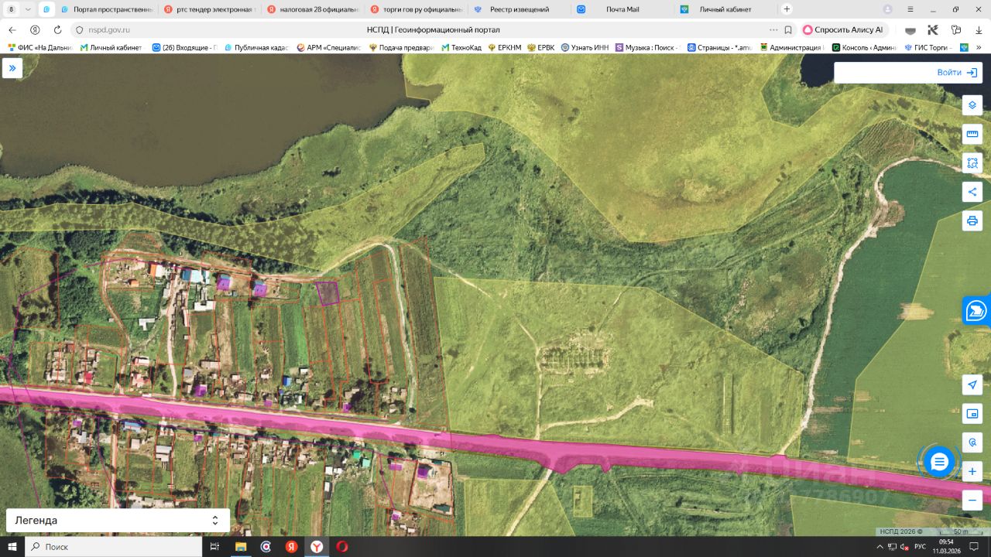Viewport: 991px width, 557px height.
Task: Switch to налоговая 28 официальный tab
Action: (x=313, y=9)
